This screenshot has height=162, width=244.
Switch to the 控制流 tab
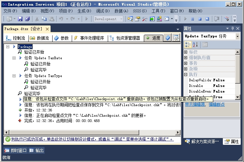pos(15,38)
